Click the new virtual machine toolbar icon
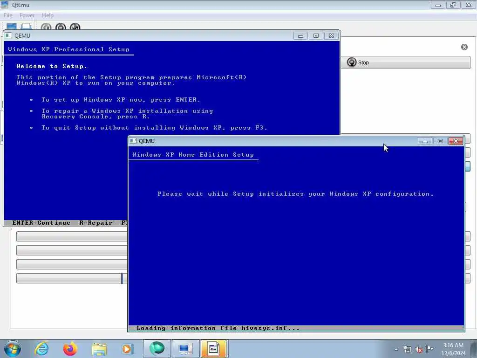The image size is (477, 358). click(x=12, y=27)
